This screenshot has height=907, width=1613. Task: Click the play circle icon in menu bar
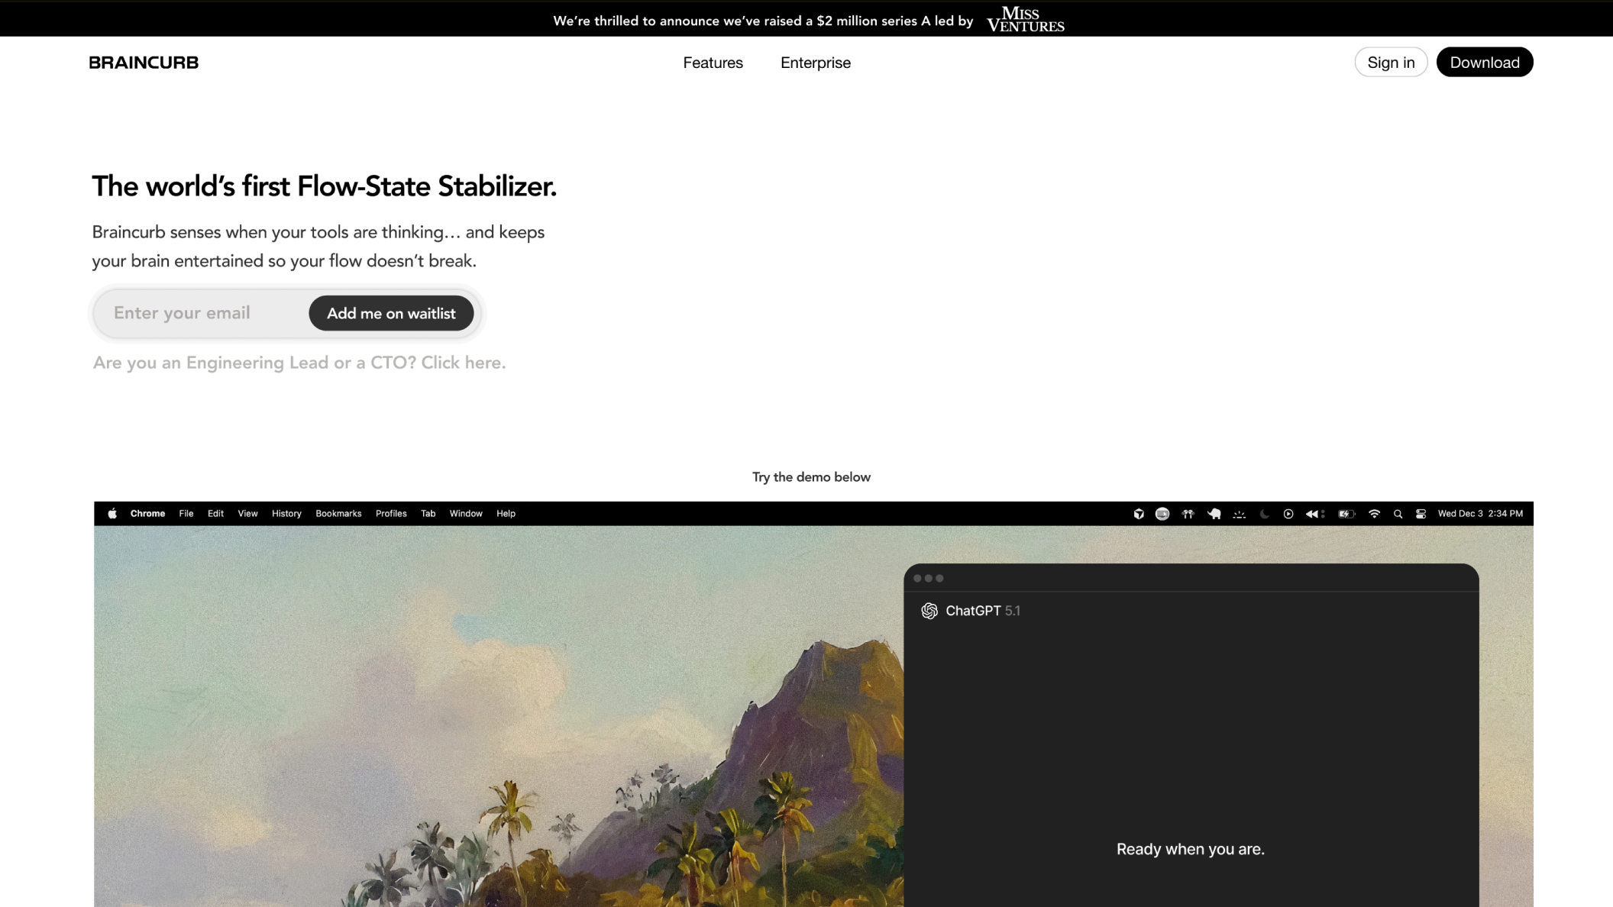1288,514
